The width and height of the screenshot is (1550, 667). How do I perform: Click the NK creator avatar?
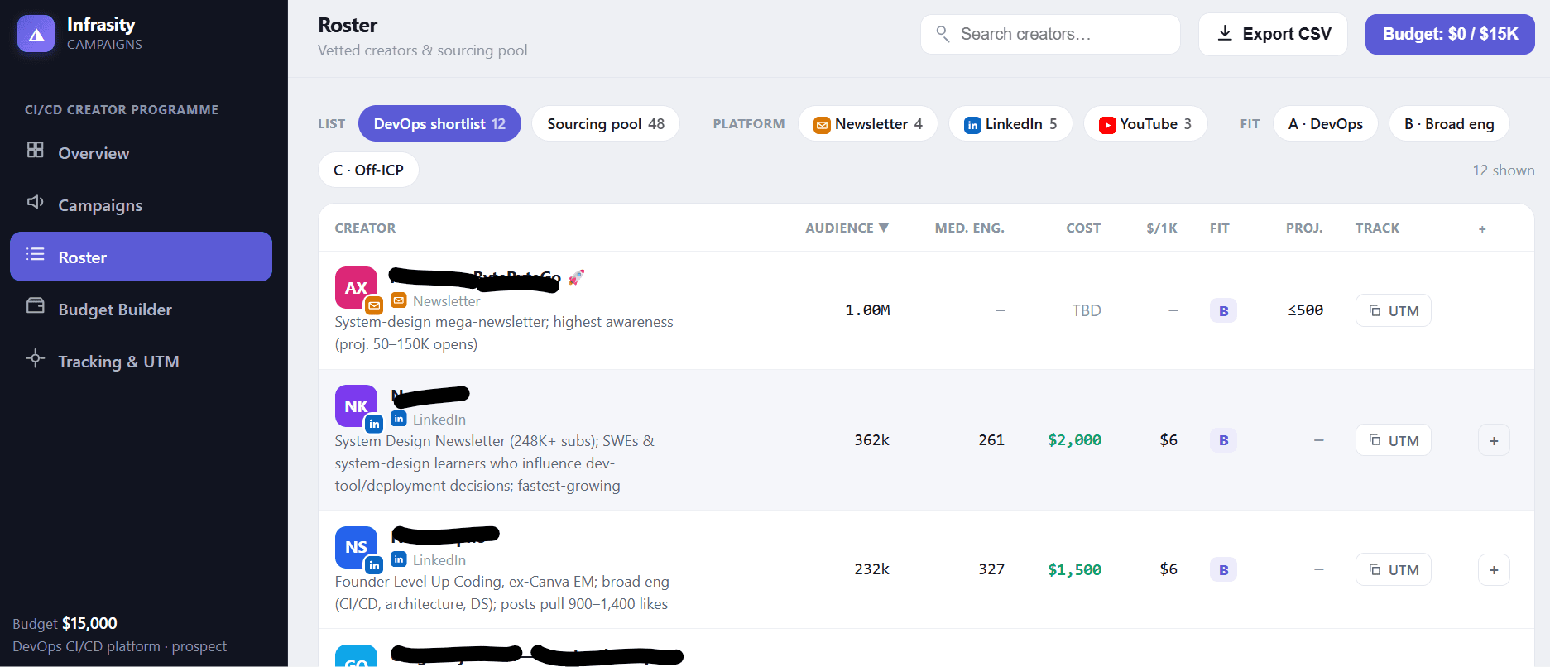(356, 405)
